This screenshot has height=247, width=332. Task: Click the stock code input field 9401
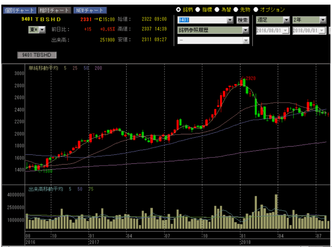201,20
